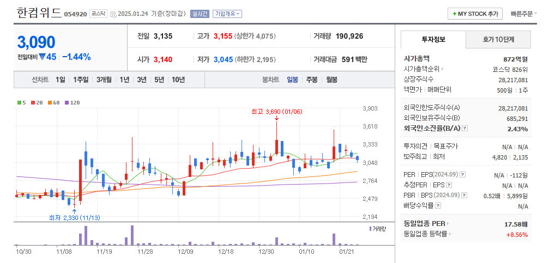Switch to the 호가10단계 tab
549x263 pixels.
(x=498, y=39)
